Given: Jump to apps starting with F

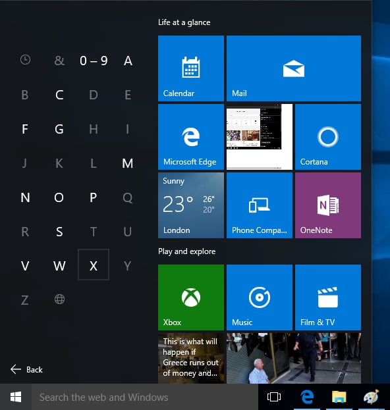Looking at the screenshot, I should click(25, 129).
